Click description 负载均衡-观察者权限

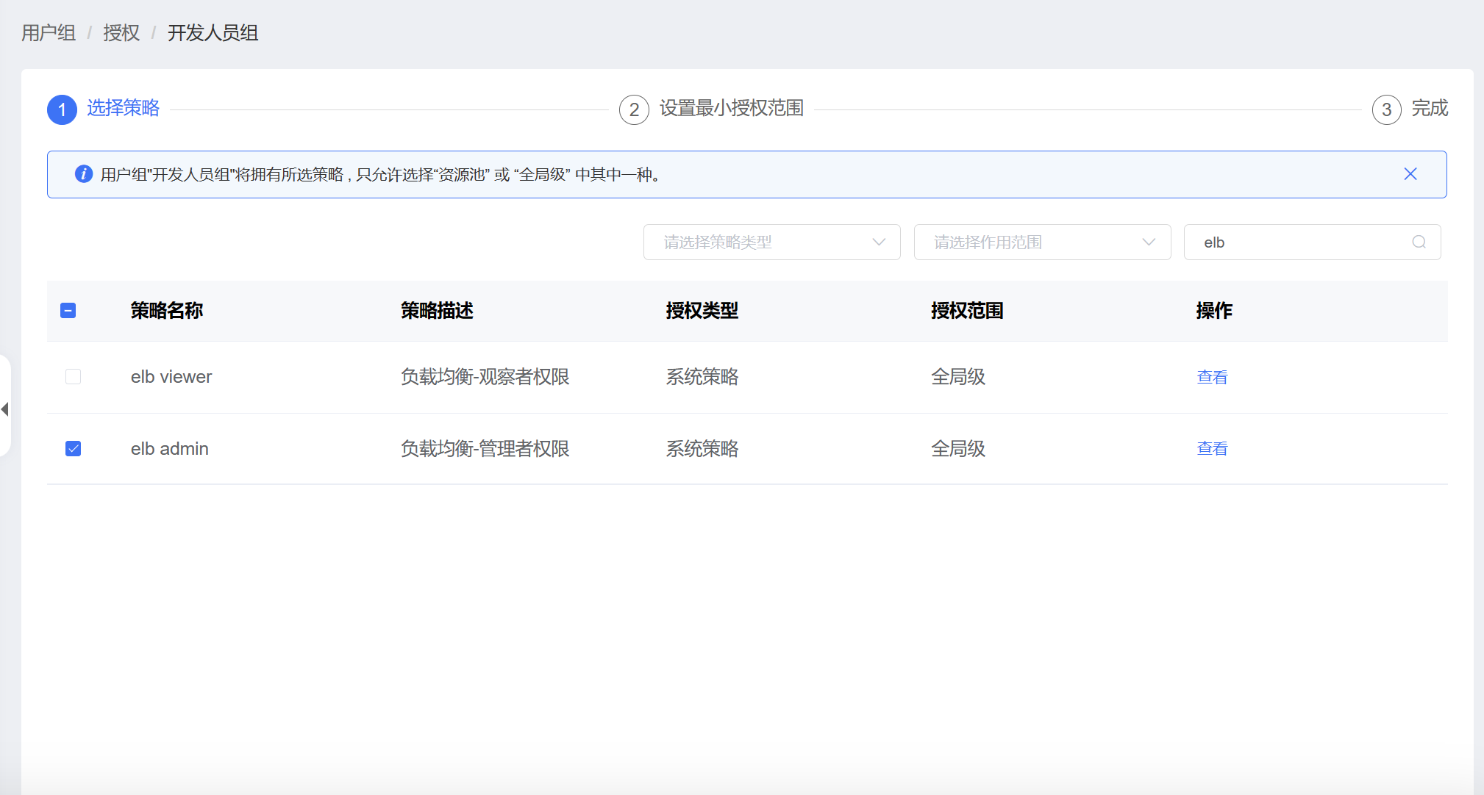click(485, 377)
